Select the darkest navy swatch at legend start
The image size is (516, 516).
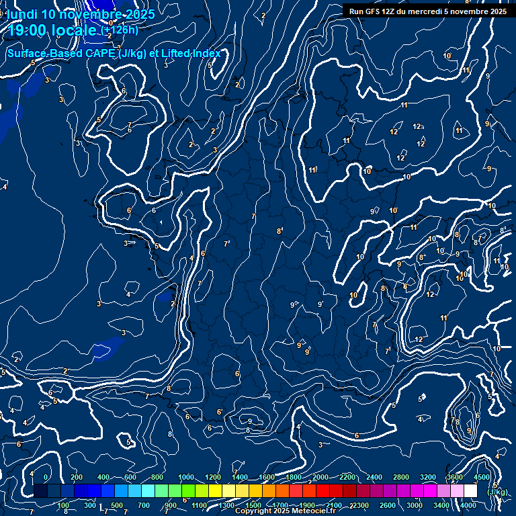(x=40, y=491)
